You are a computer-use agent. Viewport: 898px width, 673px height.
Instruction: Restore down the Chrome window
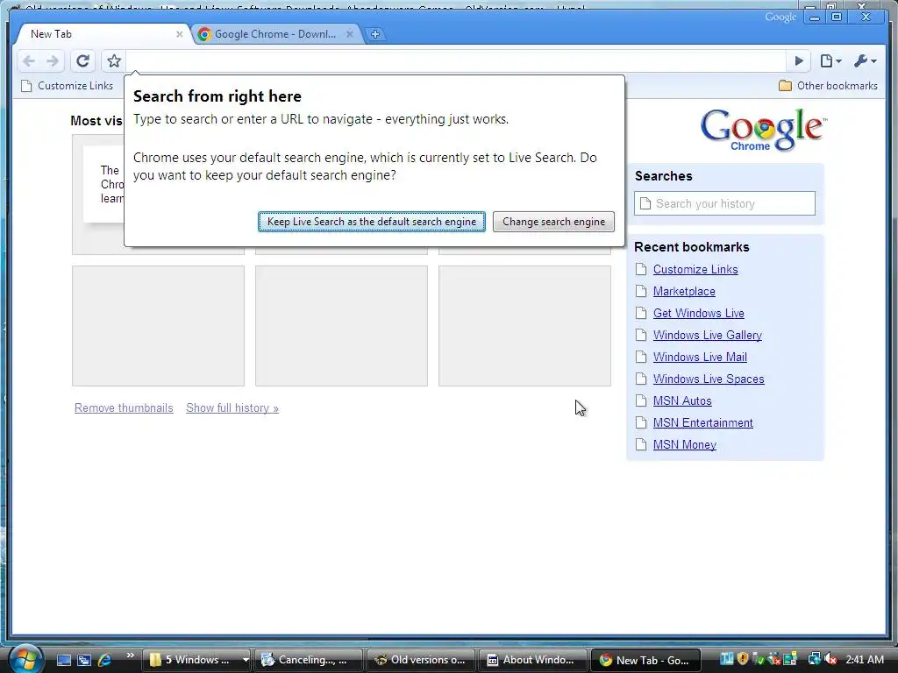(837, 18)
